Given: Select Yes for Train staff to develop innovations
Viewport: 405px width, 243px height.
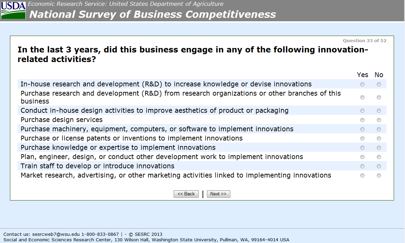Looking at the screenshot, I should pos(362,166).
